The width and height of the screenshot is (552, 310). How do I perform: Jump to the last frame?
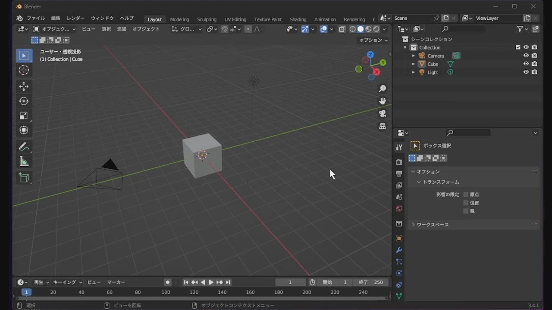point(228,282)
